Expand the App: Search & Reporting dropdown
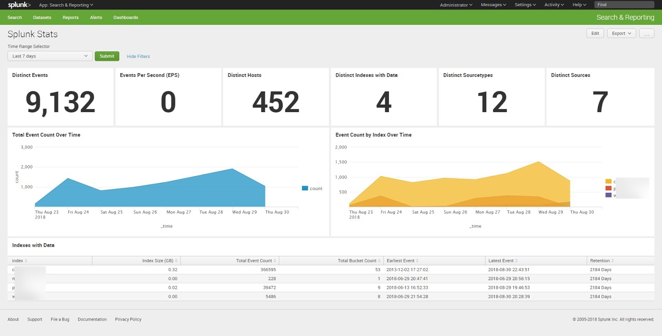 tap(66, 5)
